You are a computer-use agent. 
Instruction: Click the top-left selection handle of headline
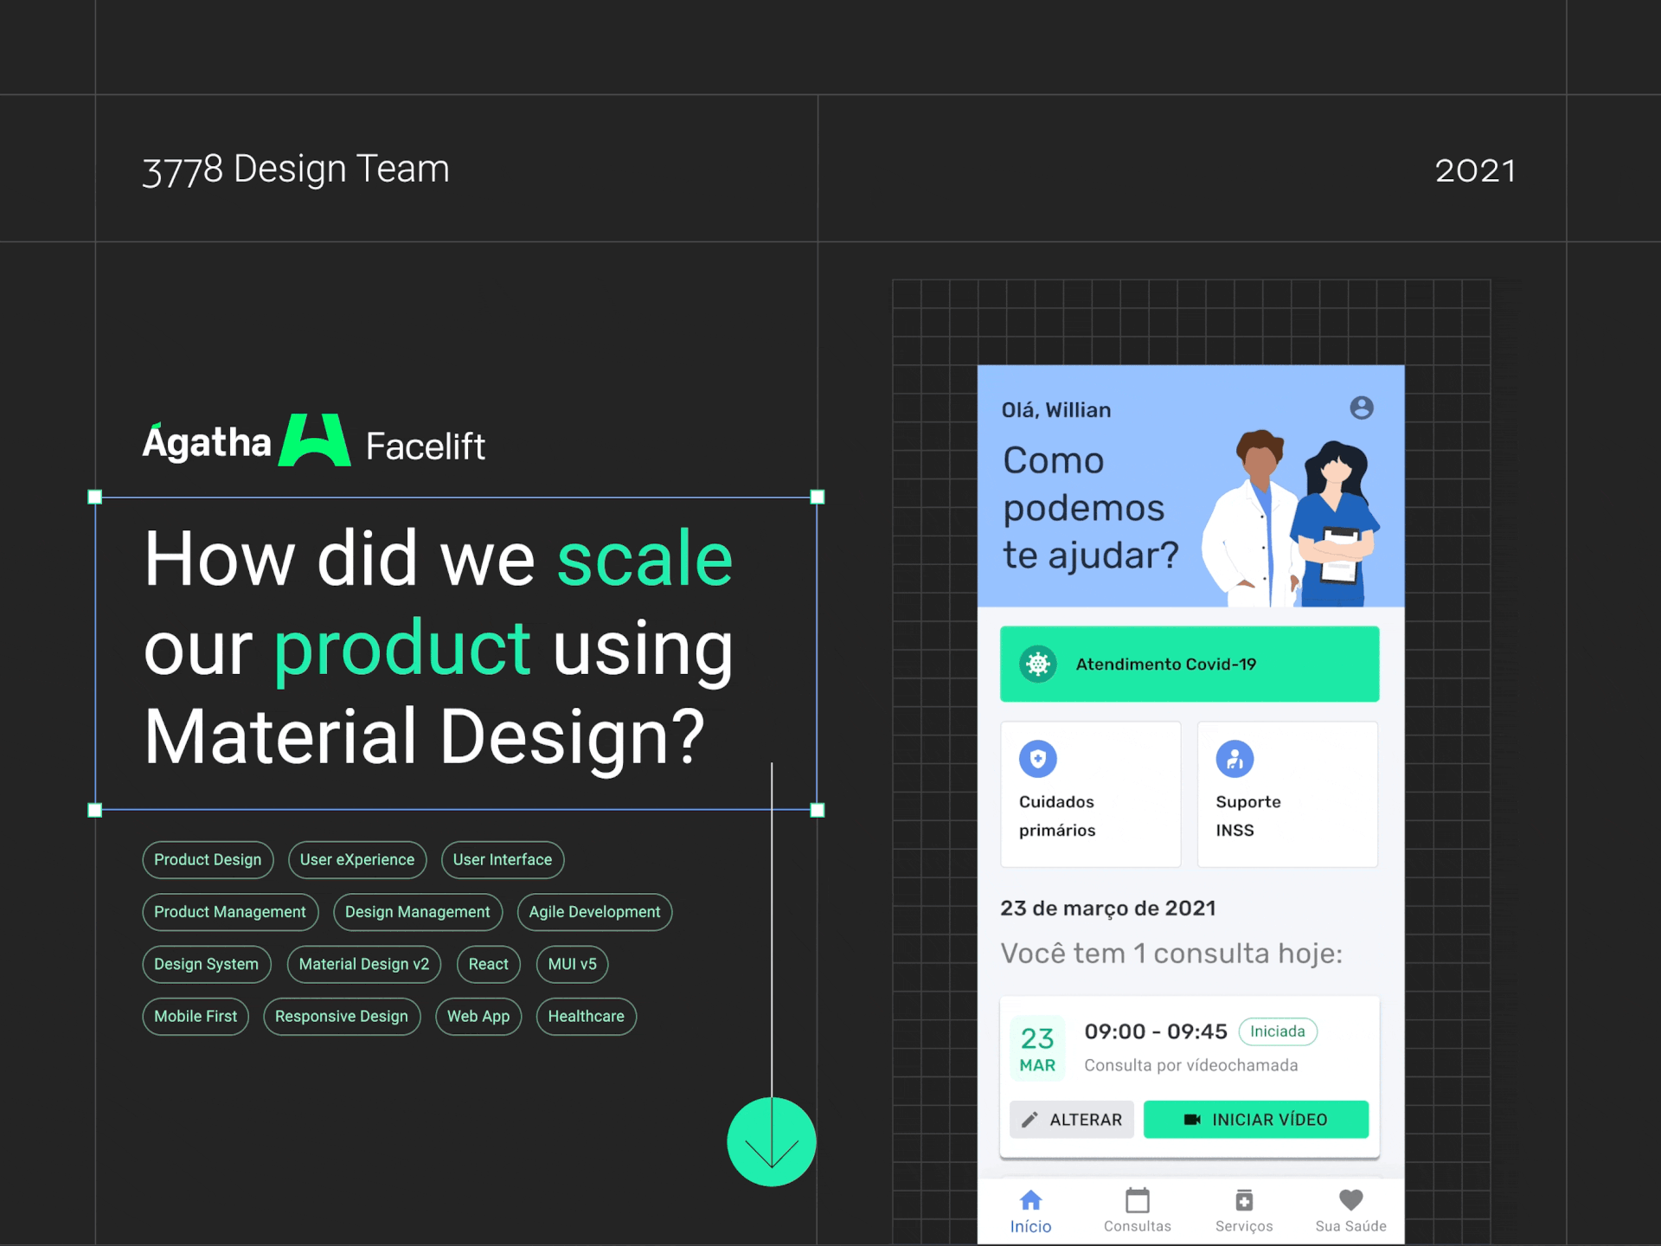(x=95, y=497)
